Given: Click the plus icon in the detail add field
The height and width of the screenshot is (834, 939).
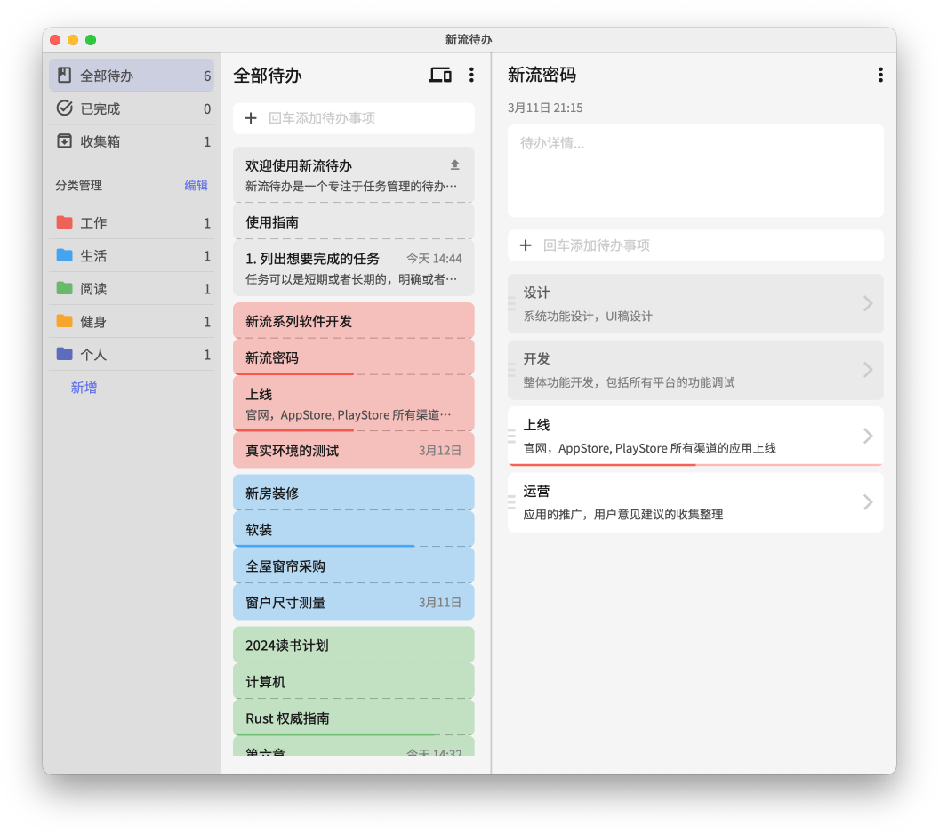Looking at the screenshot, I should (526, 245).
